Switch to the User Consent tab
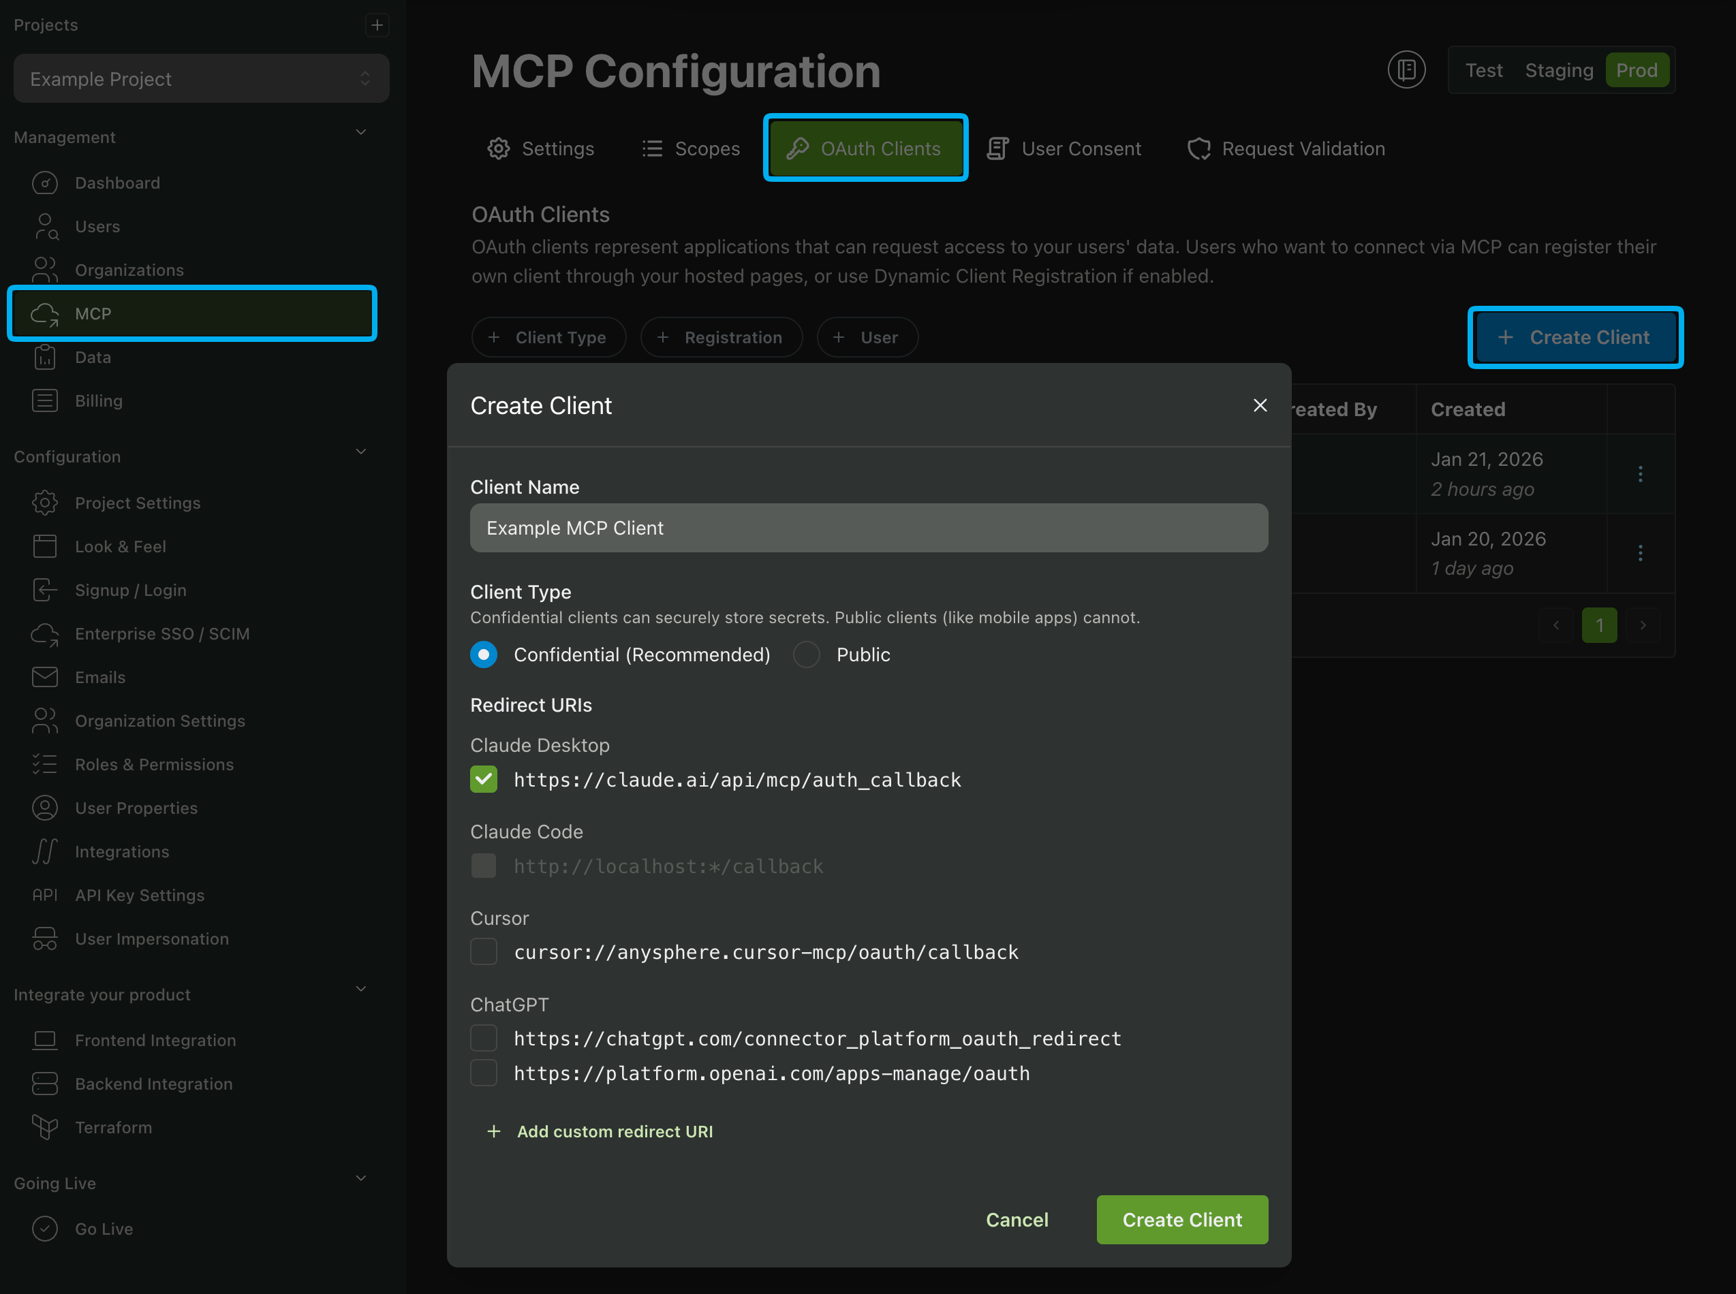 1065,149
